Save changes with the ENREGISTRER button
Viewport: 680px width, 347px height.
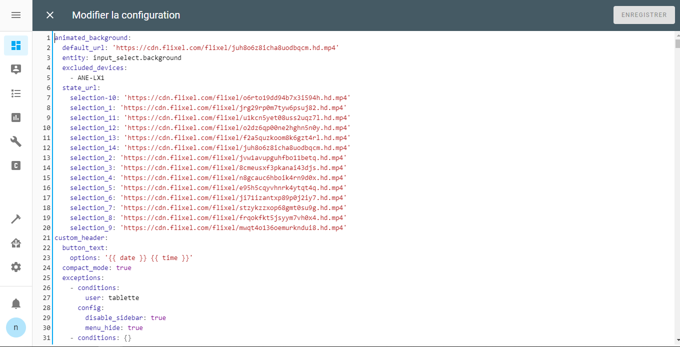pyautogui.click(x=644, y=14)
